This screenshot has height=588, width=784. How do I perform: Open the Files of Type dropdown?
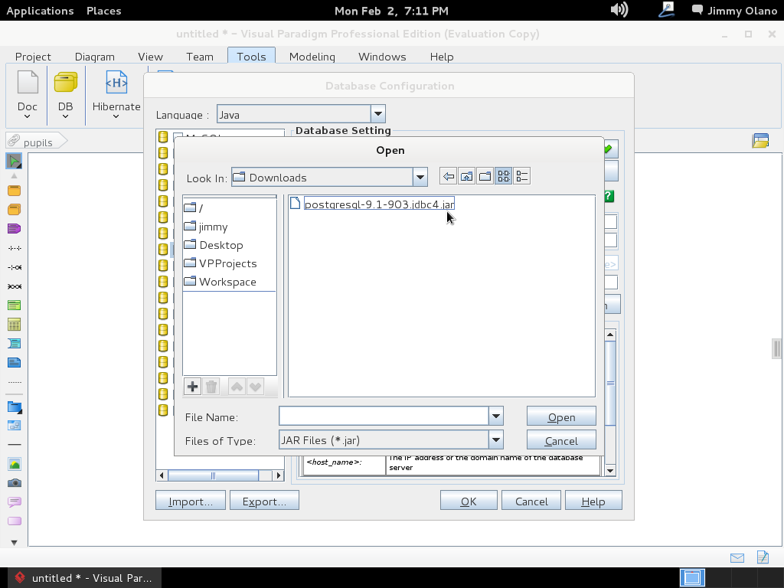(x=495, y=440)
